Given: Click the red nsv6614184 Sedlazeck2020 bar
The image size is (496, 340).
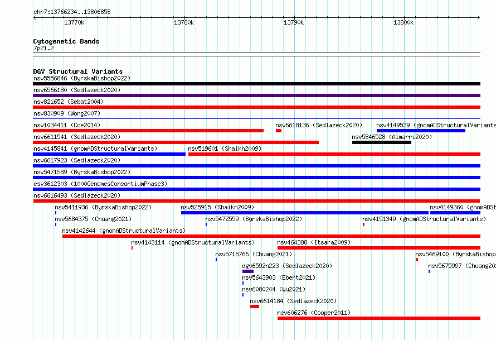Looking at the screenshot, I should click(255, 307).
